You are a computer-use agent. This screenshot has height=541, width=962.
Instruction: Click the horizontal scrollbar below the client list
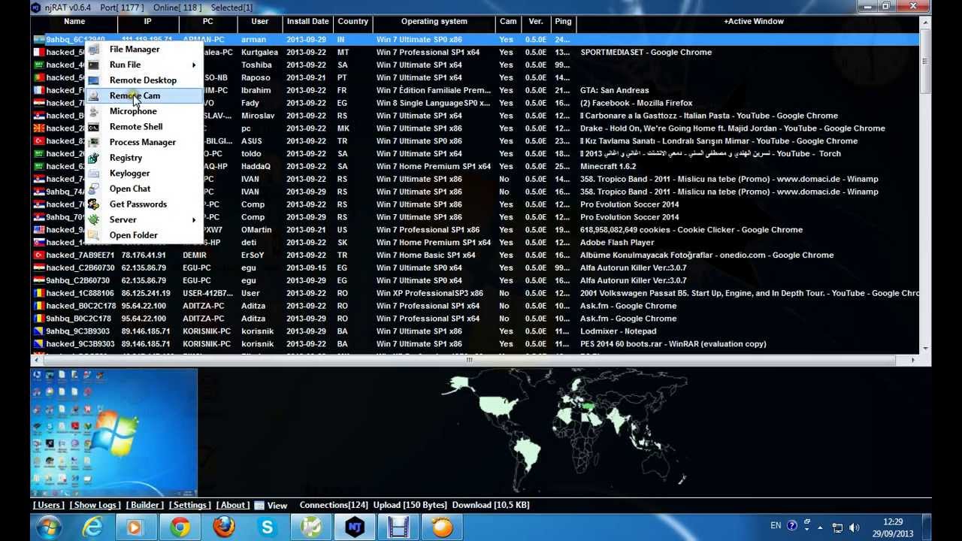475,359
